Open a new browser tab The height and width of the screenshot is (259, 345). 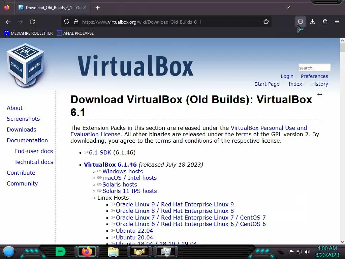98,8
